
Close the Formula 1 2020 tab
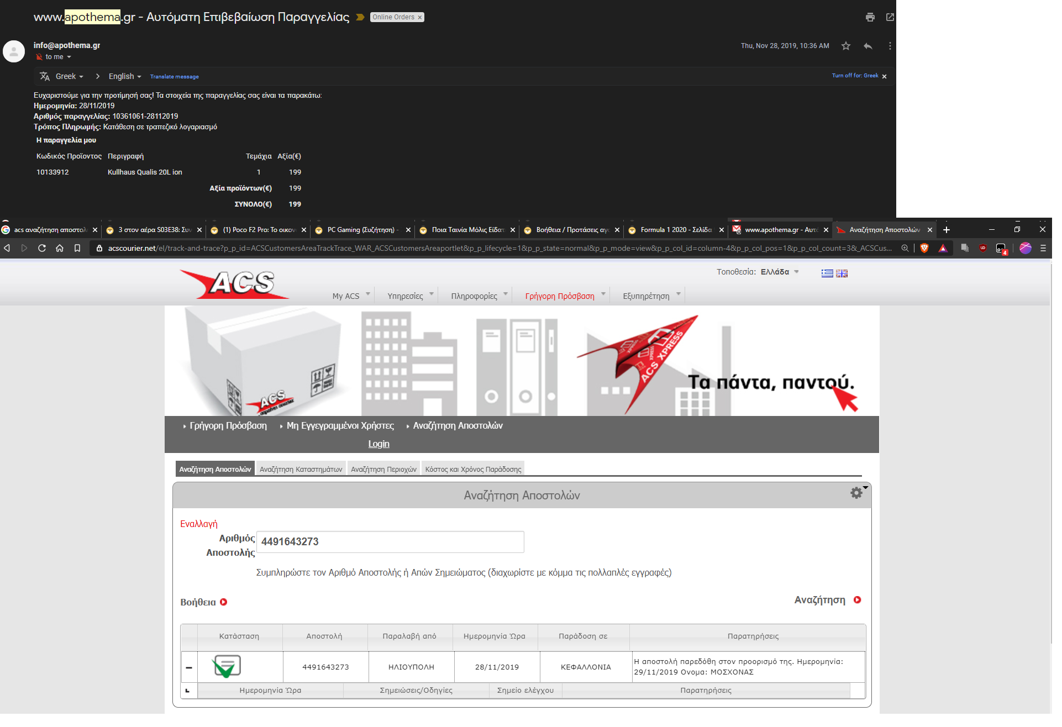[x=721, y=230]
